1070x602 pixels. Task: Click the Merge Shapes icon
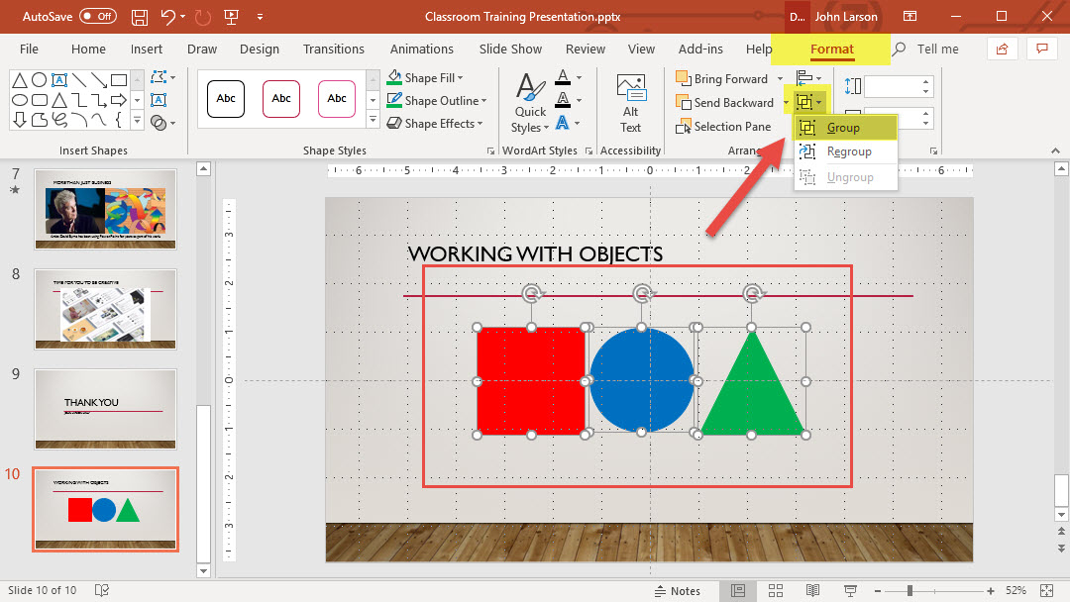coord(160,123)
